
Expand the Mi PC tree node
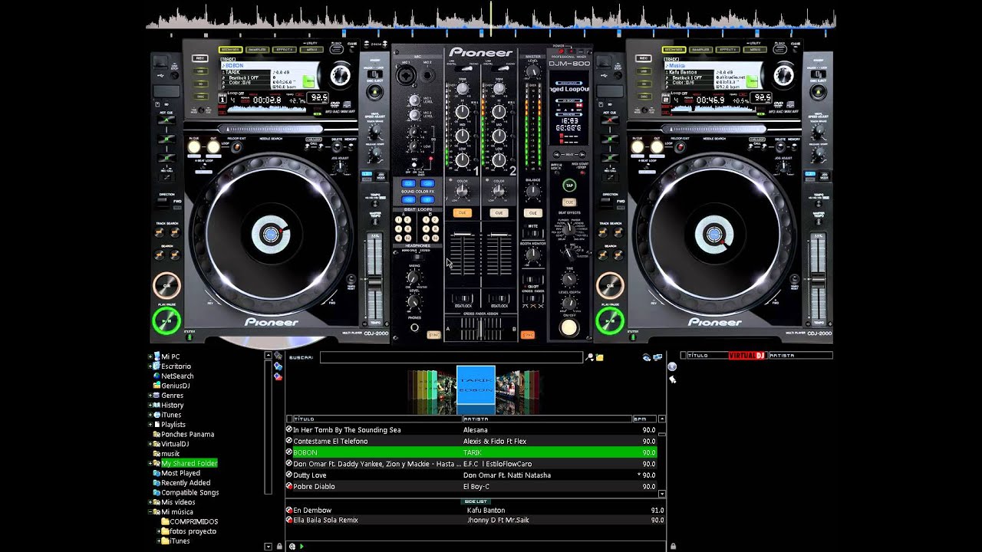[150, 356]
